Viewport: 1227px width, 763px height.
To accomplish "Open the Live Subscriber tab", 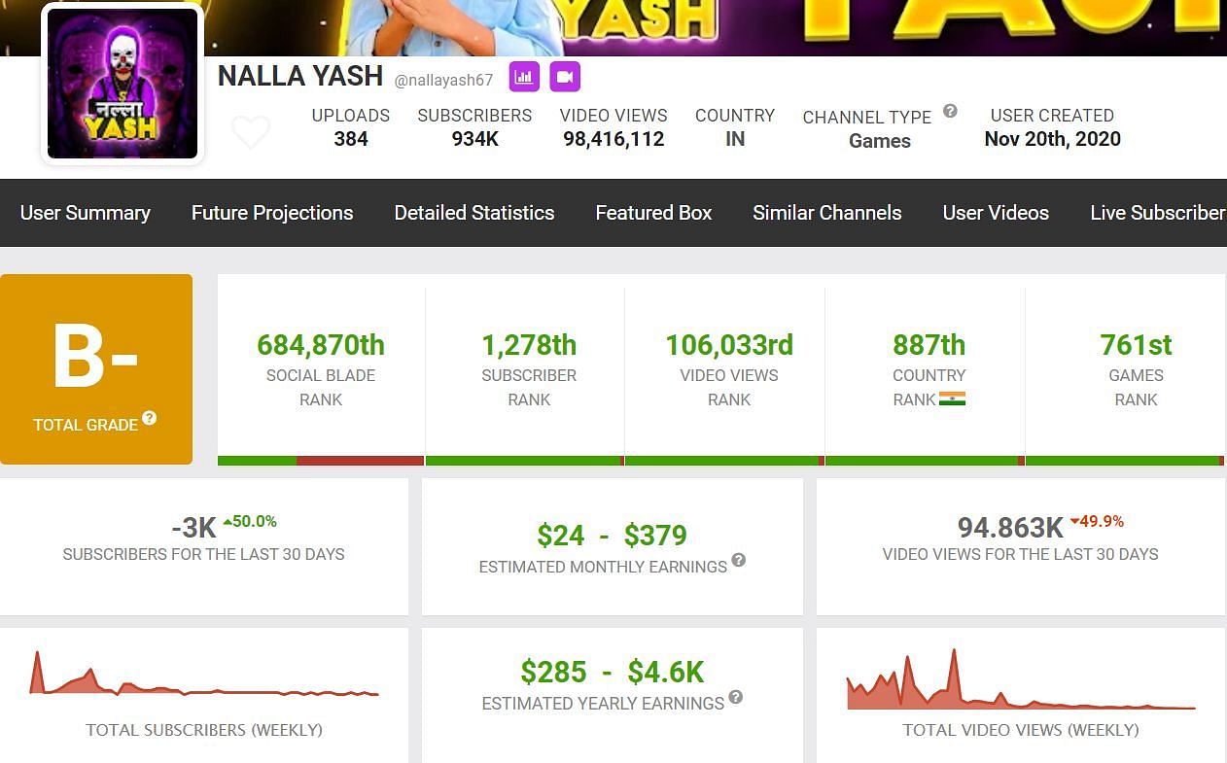I will [1158, 213].
